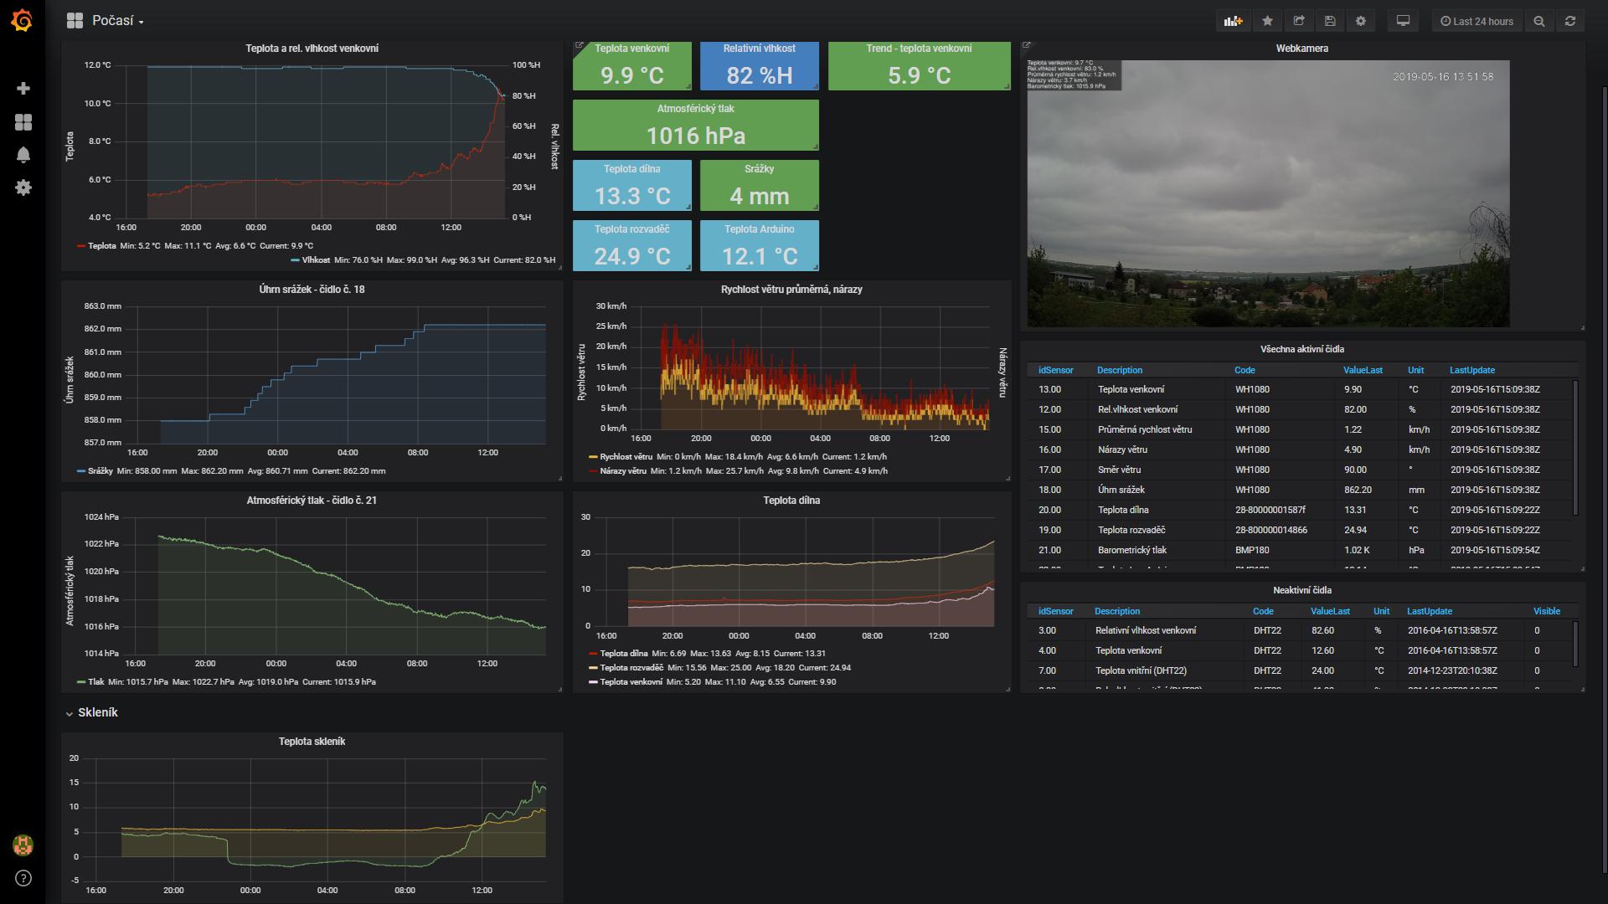Screen dimensions: 1608x904
Task: Open the Teplota dílna panel title menu
Action: point(794,501)
